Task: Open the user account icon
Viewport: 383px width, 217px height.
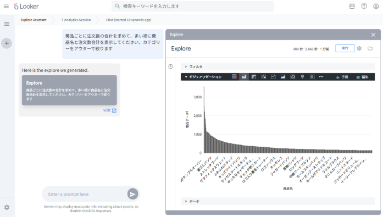Action: coord(376,7)
